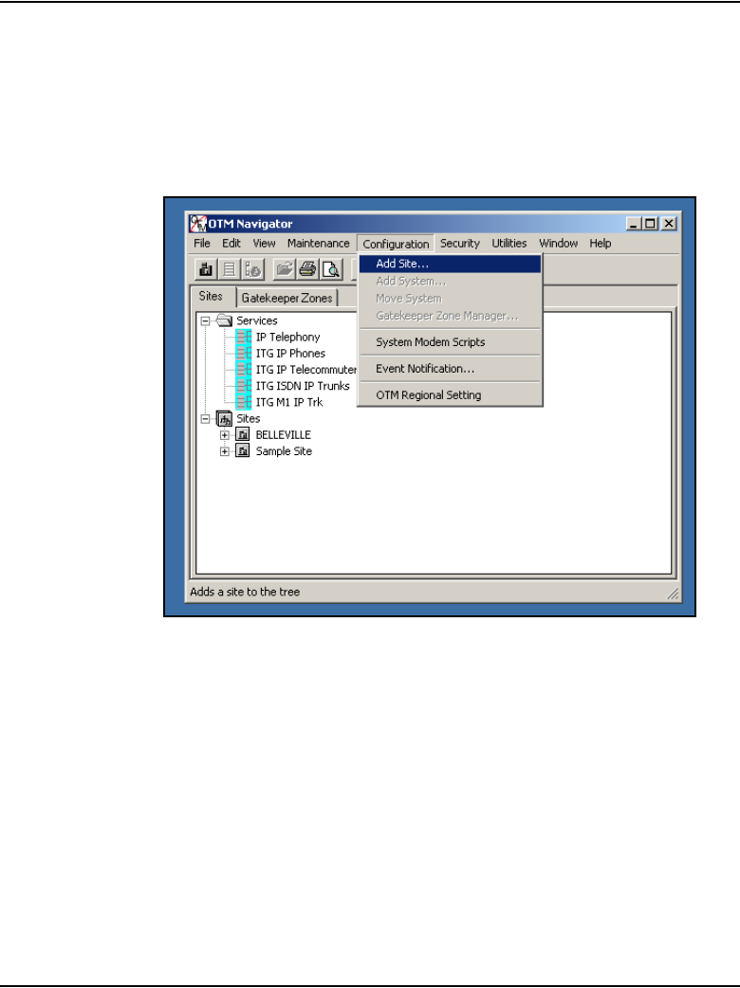Viewport: 740px width, 988px height.
Task: Click the ITG IP Phones service icon
Action: pyautogui.click(x=243, y=354)
